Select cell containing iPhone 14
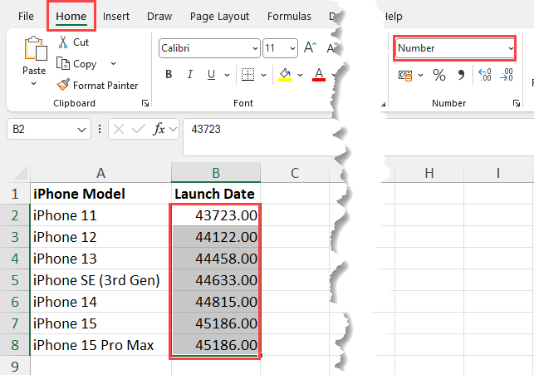This screenshot has height=375, width=534. coord(100,302)
